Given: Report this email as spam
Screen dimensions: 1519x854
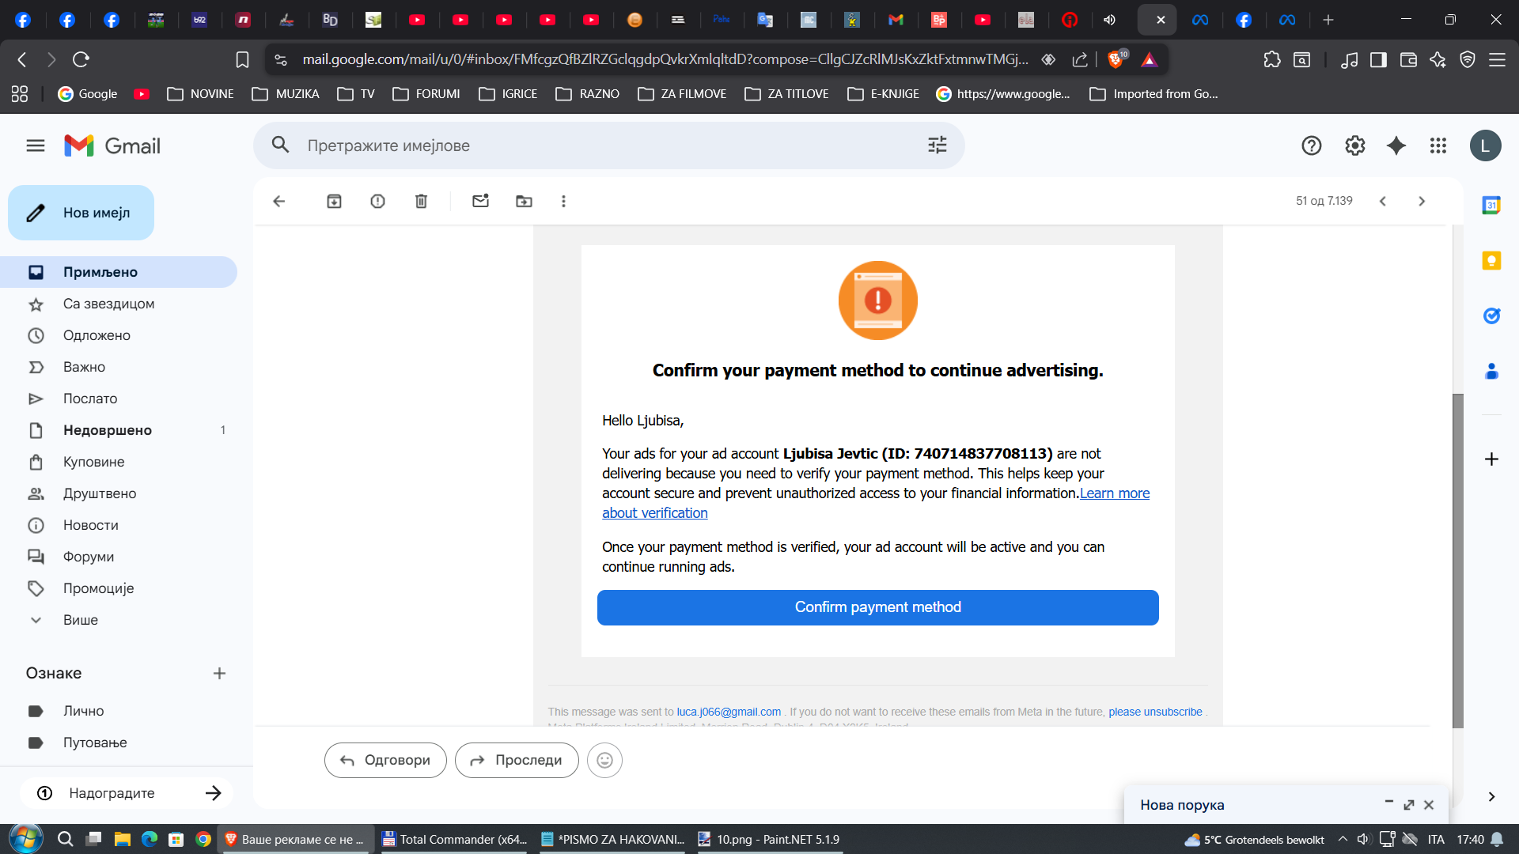Looking at the screenshot, I should 377,201.
